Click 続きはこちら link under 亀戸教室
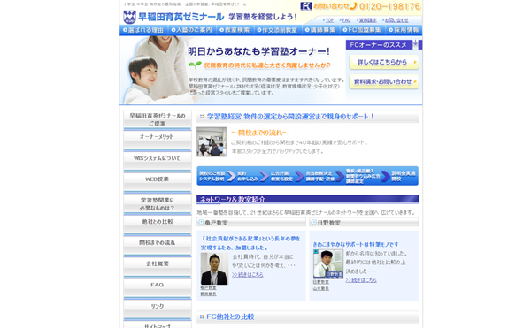Viewport: 531px width, 328px height. coord(248,275)
